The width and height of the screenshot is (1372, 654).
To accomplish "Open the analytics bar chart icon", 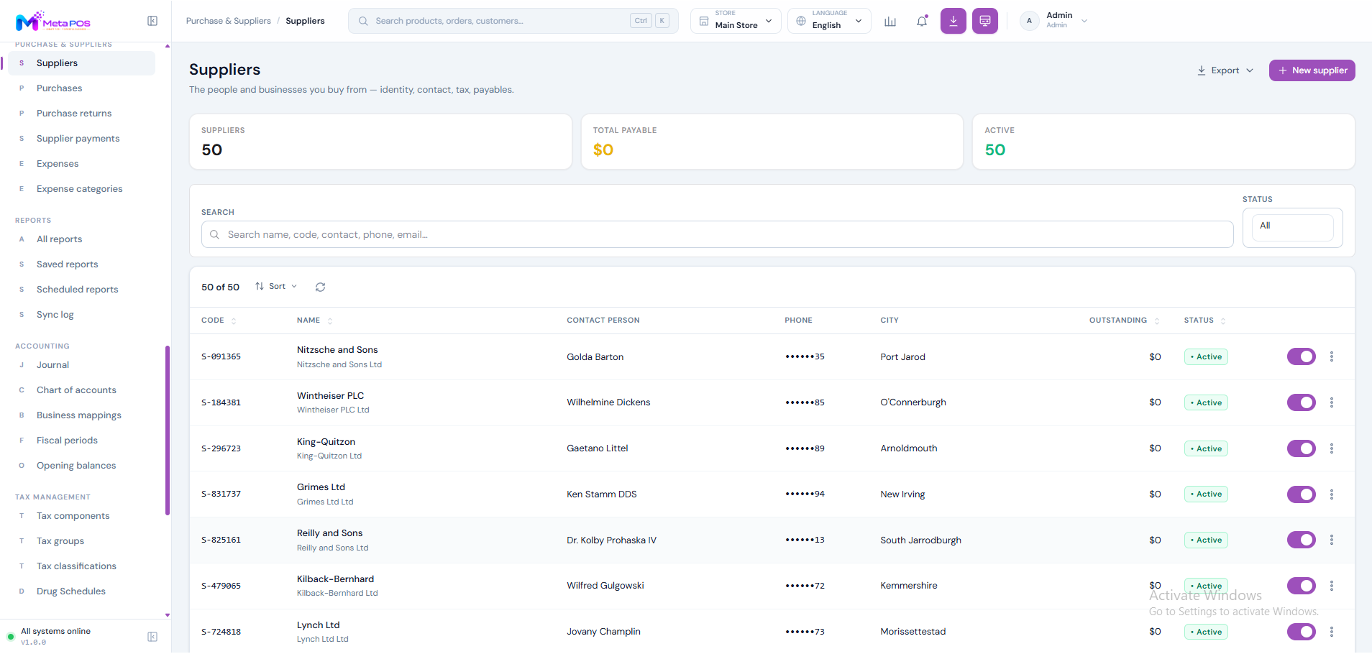I will click(x=890, y=21).
